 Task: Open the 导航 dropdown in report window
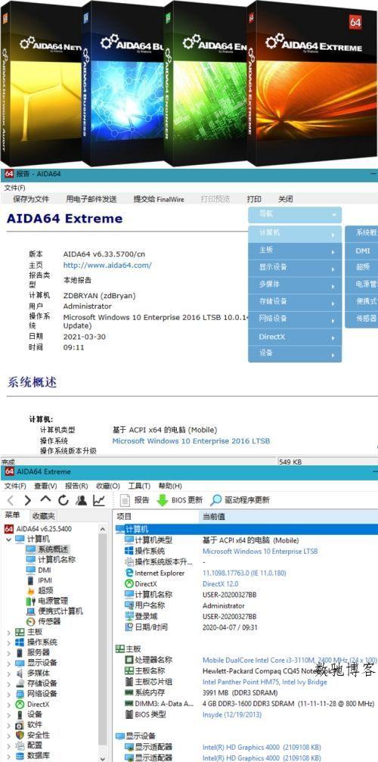[295, 214]
